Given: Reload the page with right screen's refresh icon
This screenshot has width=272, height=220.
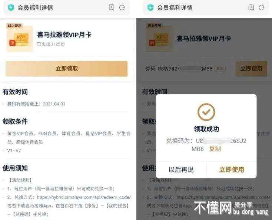Looking at the screenshot, I should [261, 8].
